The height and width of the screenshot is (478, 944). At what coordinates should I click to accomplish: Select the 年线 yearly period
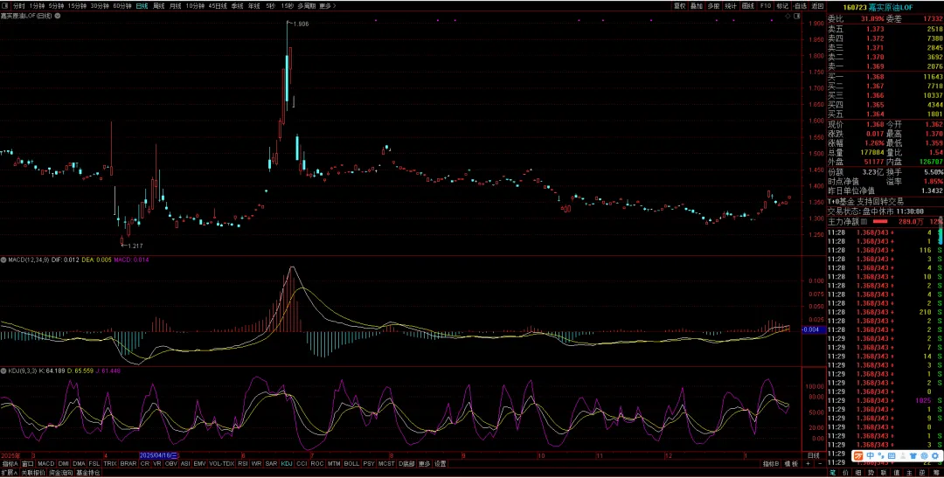[x=254, y=5]
